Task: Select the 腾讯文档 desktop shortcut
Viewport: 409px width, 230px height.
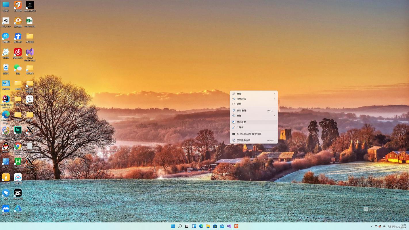Action: coord(18,38)
